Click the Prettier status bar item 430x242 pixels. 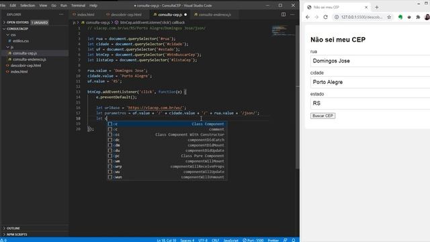point(273,240)
